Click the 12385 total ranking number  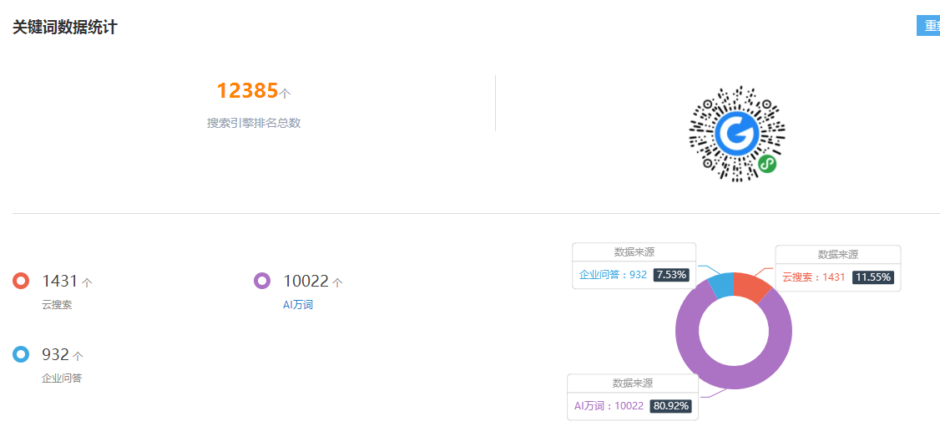click(x=247, y=90)
